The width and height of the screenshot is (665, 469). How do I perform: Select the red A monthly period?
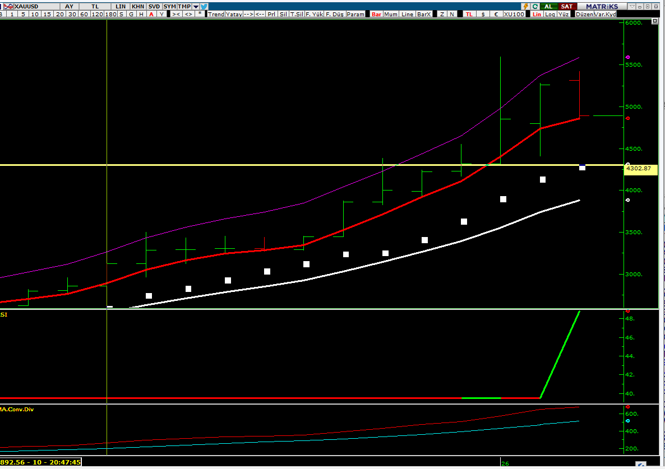(x=151, y=14)
